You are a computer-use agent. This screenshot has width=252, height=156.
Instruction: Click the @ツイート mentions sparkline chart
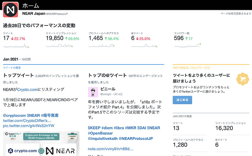[x=144, y=46]
